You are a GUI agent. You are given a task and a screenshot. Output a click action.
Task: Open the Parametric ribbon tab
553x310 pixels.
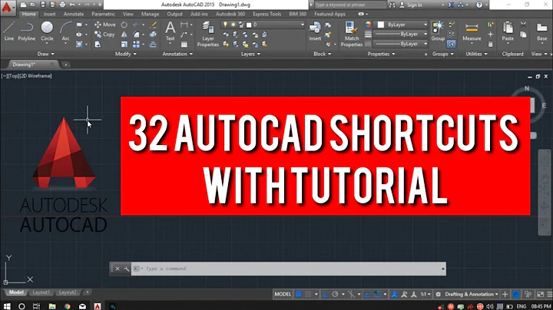pos(104,14)
